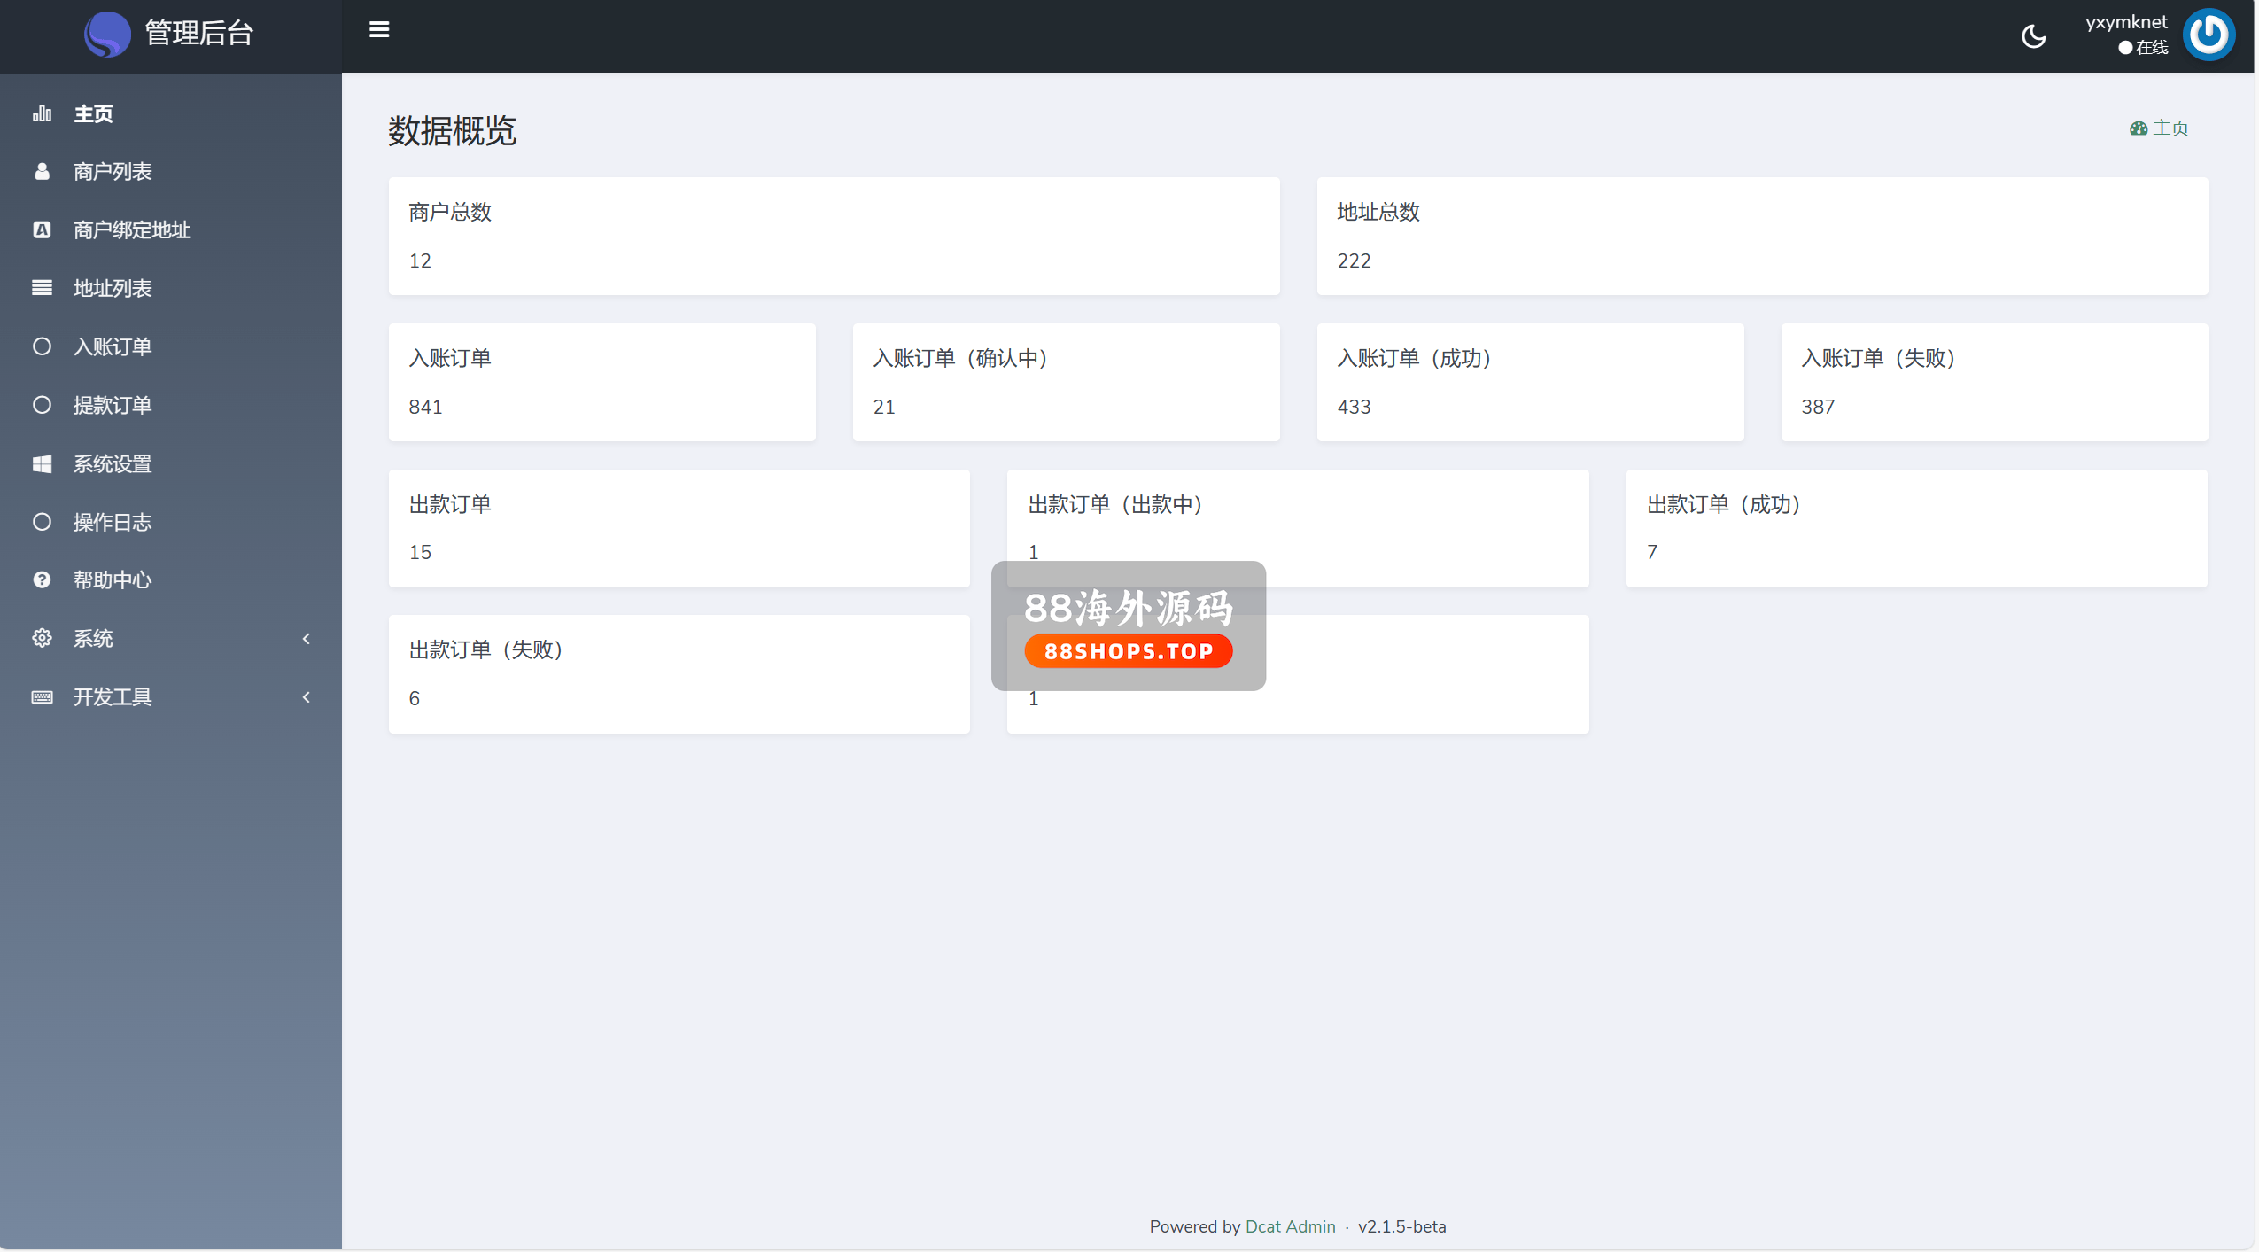The width and height of the screenshot is (2259, 1252).
Task: Expand the 系统 menu chevron
Action: click(307, 638)
